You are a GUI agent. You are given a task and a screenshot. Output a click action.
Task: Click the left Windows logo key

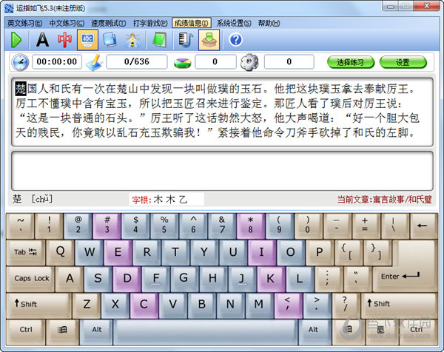click(x=63, y=331)
